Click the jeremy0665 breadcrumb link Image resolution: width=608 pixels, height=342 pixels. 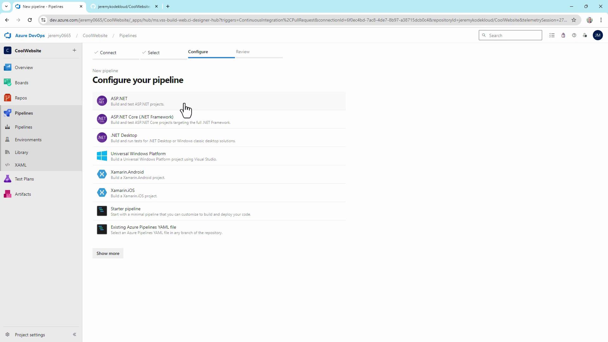60,35
